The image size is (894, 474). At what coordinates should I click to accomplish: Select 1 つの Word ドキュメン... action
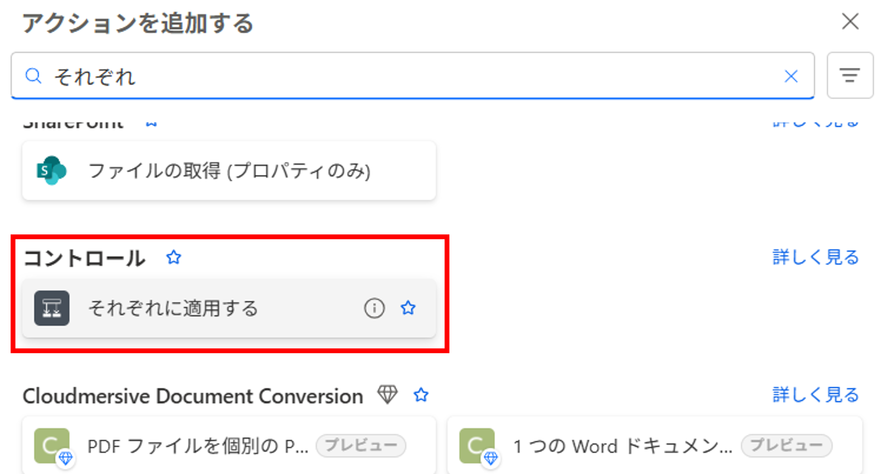655,445
